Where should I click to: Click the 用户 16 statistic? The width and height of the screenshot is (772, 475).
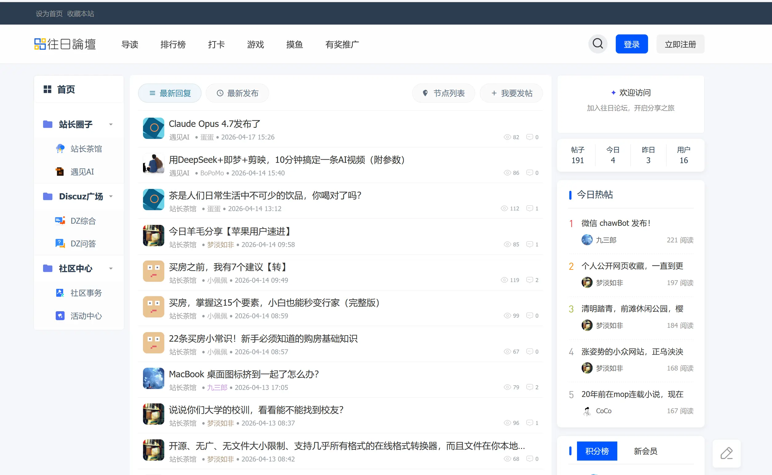click(x=683, y=155)
